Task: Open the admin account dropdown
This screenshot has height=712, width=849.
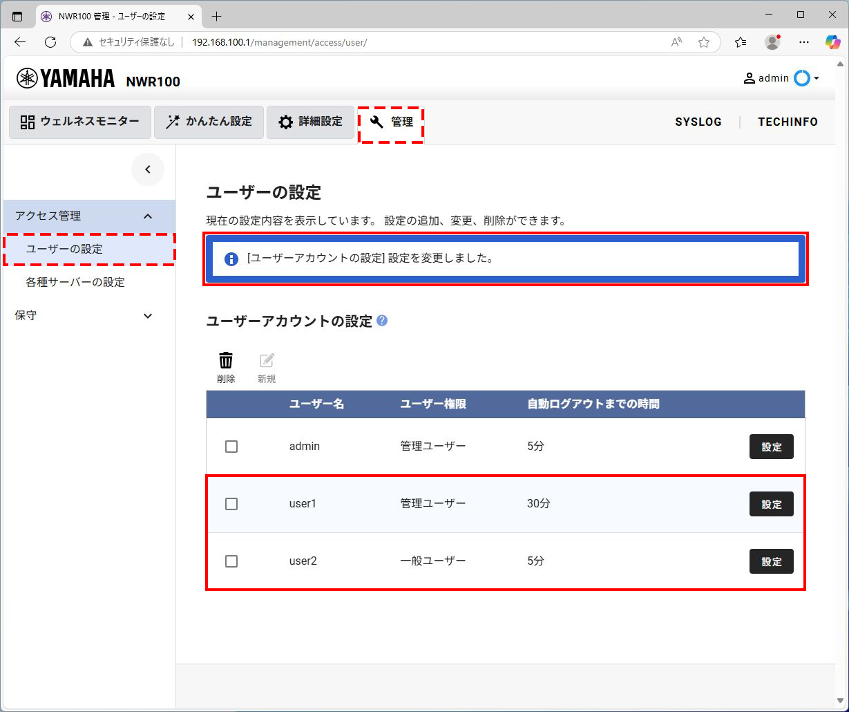Action: coord(781,78)
